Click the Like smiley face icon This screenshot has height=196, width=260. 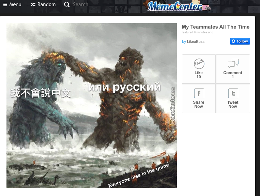tap(199, 64)
